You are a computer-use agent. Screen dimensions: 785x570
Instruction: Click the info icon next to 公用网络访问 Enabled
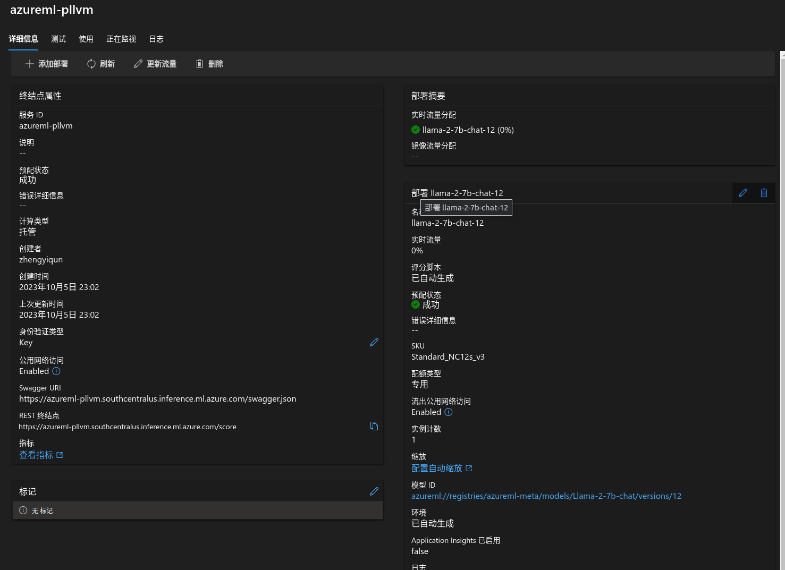[56, 371]
